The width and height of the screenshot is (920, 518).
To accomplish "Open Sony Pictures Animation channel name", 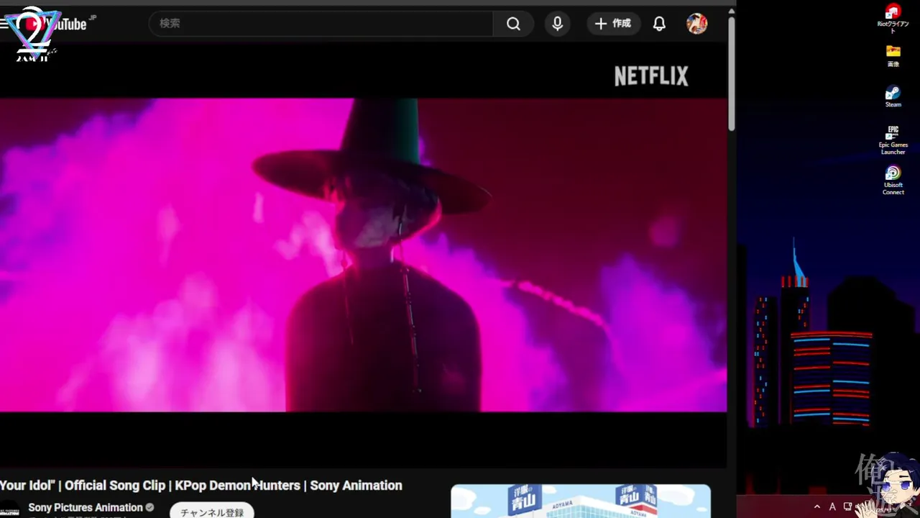I will 86,507.
